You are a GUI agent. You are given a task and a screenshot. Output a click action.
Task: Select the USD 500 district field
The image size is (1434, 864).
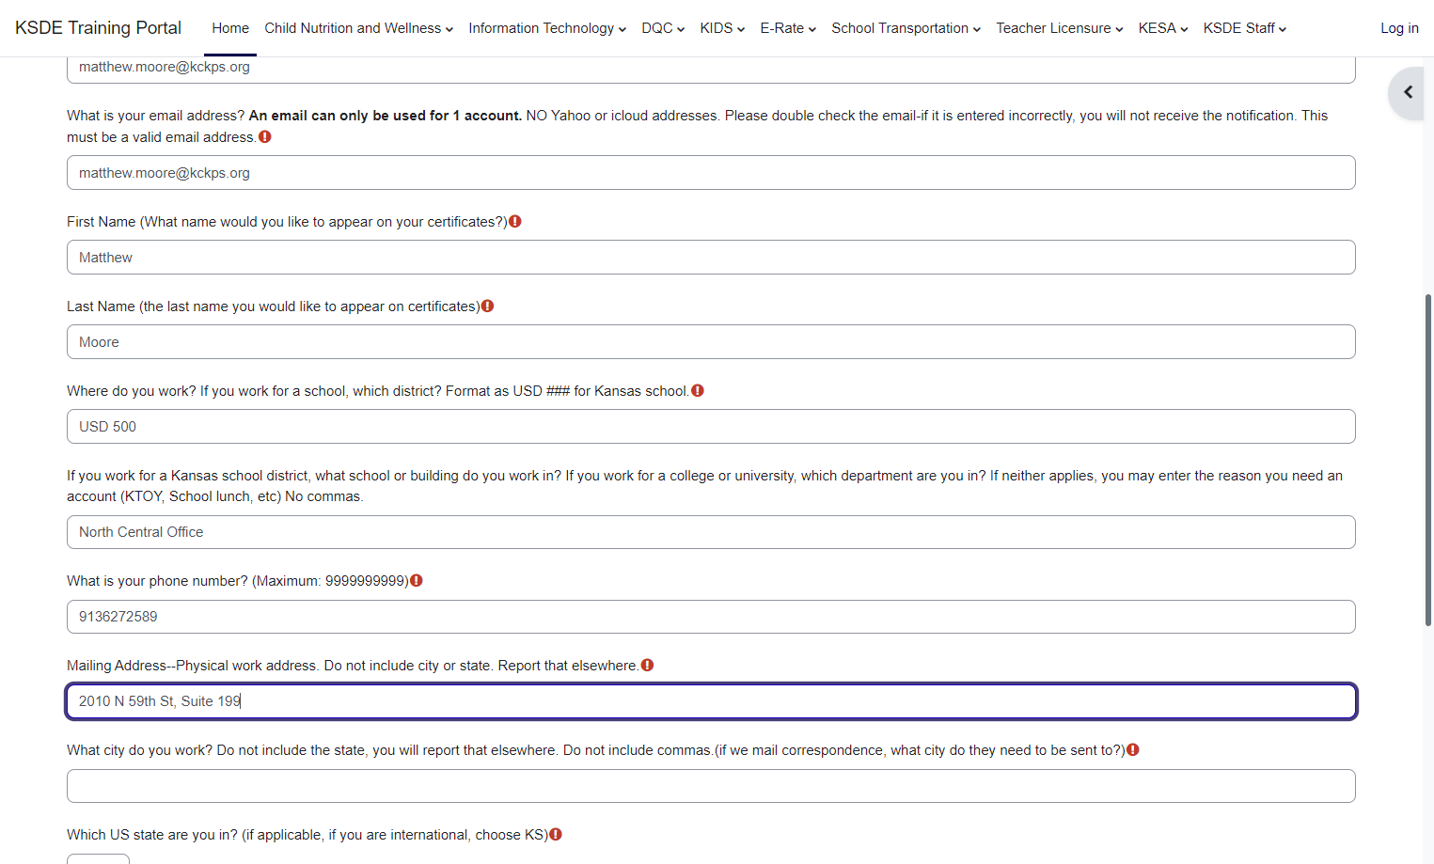[x=711, y=427]
